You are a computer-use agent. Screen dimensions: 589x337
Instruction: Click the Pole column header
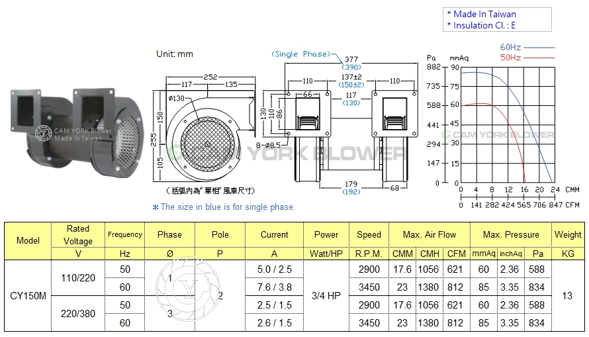click(x=220, y=235)
